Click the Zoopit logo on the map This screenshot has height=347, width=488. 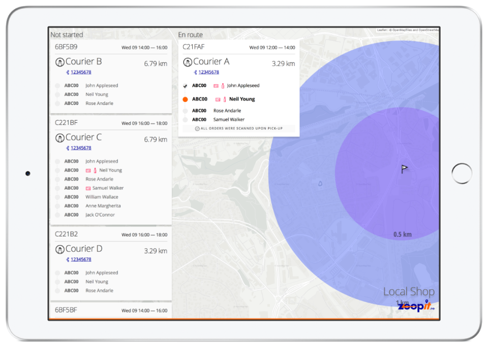click(416, 306)
